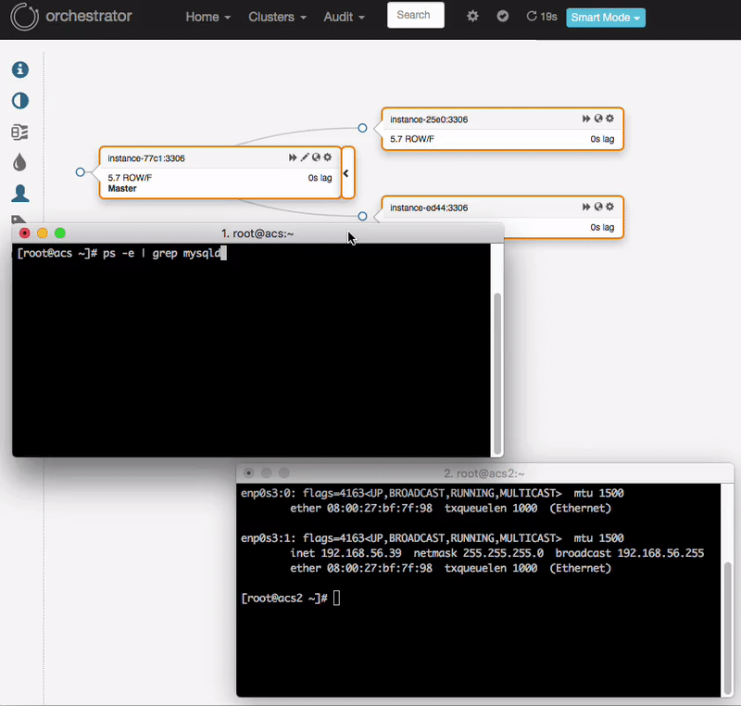
Task: Select the contrast icon in the left sidebar
Action: [x=19, y=101]
